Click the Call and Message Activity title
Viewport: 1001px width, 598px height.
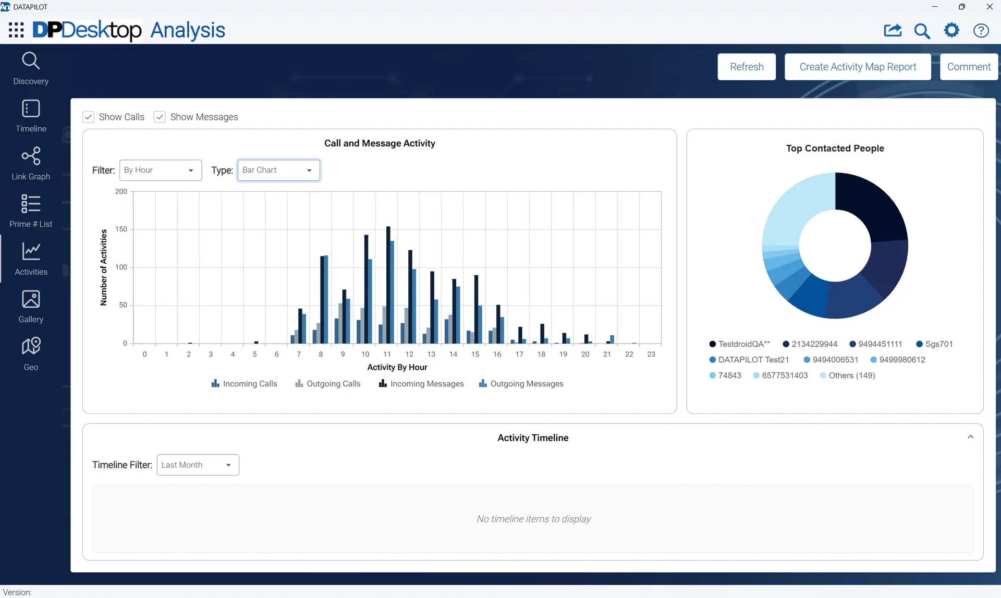click(380, 143)
